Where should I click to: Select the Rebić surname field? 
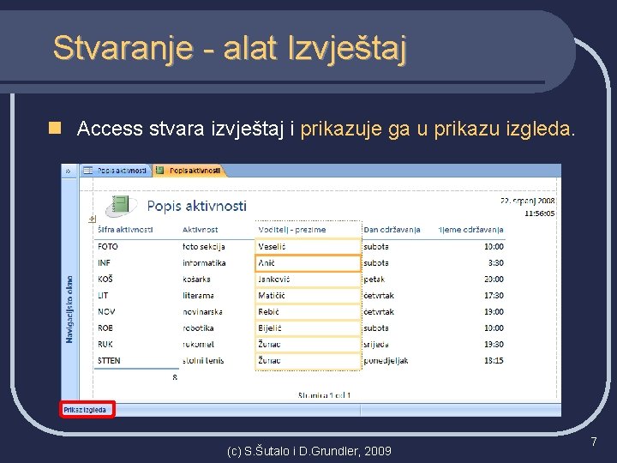pos(308,312)
